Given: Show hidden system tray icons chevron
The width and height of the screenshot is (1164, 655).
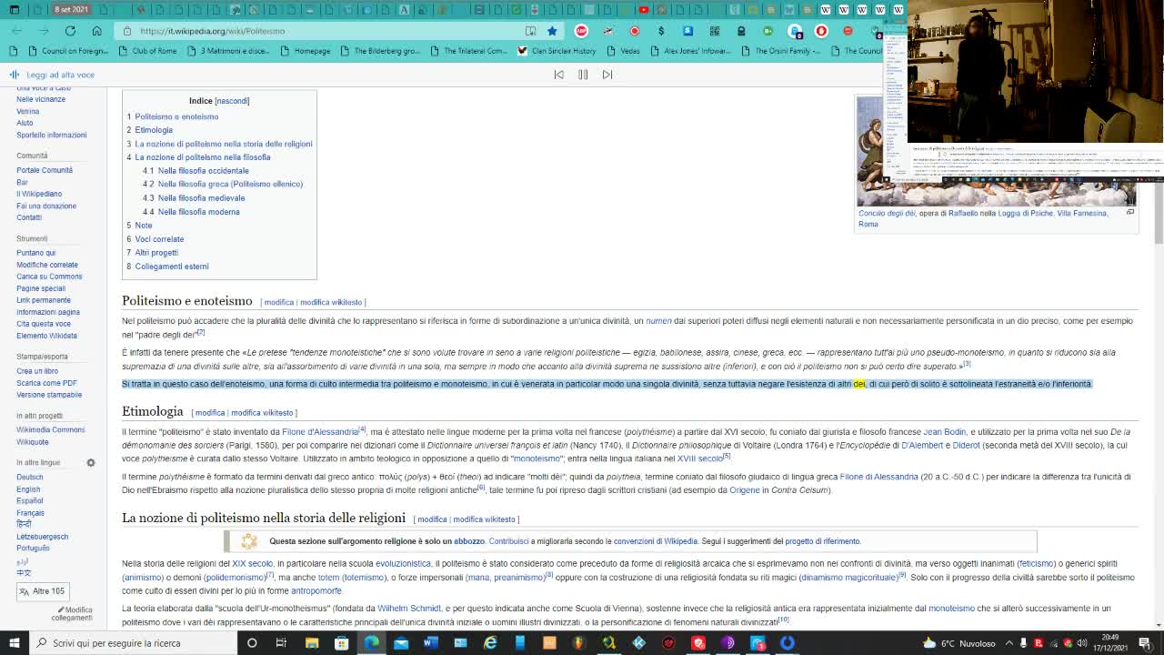Looking at the screenshot, I should [1009, 643].
